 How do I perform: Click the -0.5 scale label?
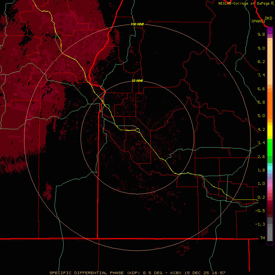(260, 211)
